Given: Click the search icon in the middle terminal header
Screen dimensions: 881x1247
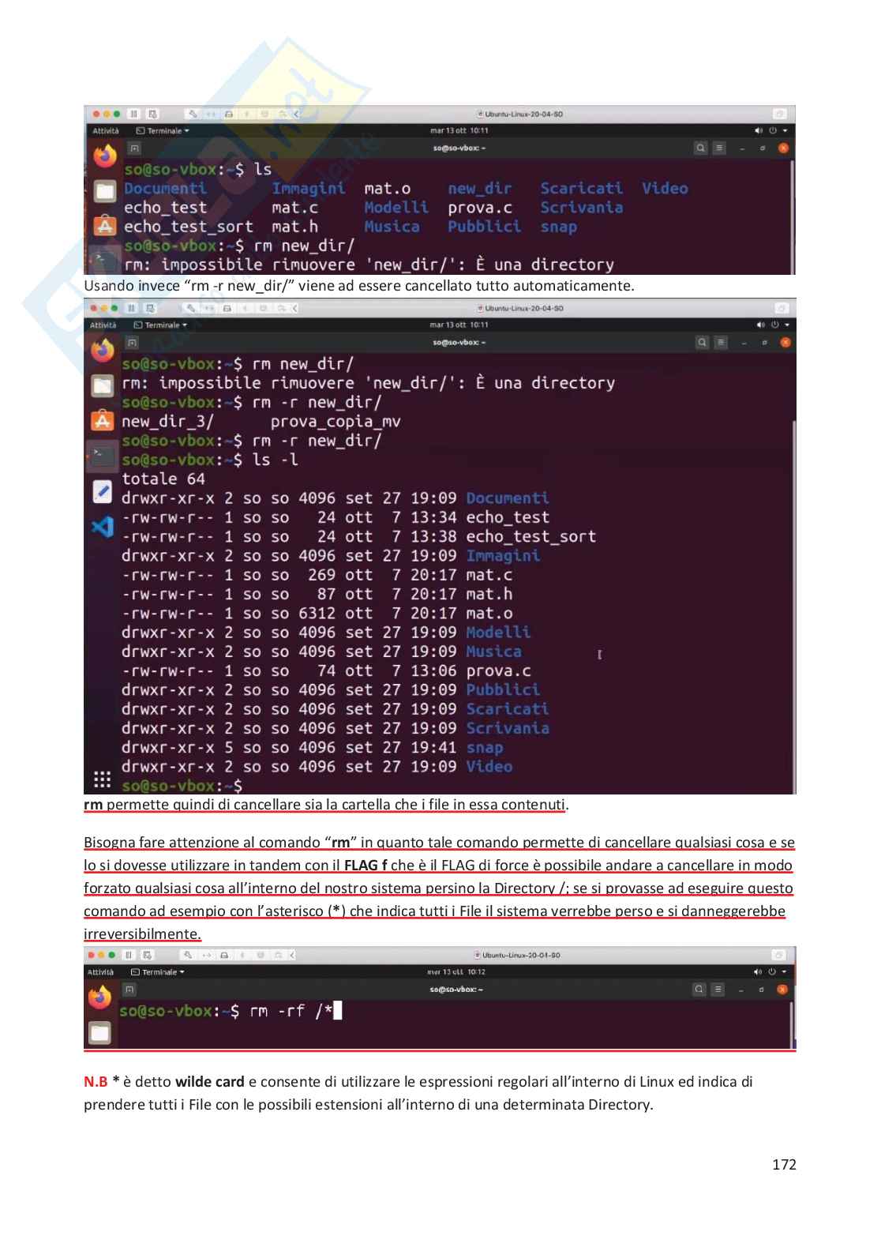Looking at the screenshot, I should [x=702, y=342].
